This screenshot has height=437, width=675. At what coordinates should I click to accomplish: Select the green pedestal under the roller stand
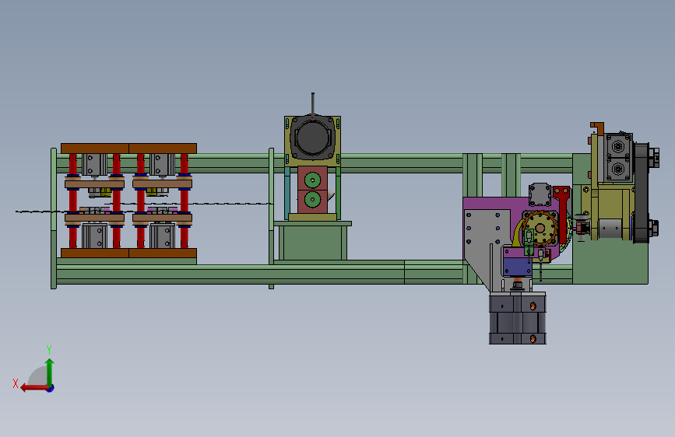click(x=312, y=243)
